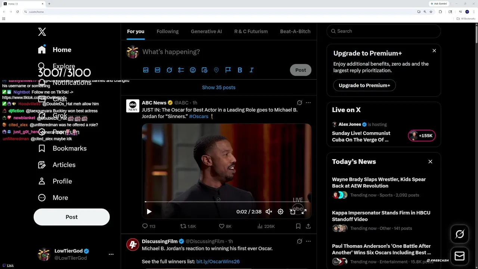
Task: Schedule the post with calendar icon
Action: point(204,70)
